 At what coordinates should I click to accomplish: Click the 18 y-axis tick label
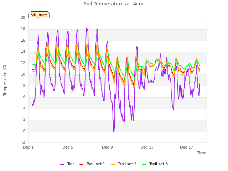(23, 29)
